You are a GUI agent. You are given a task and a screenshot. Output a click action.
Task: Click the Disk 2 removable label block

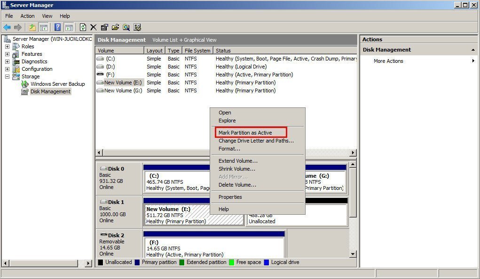click(x=119, y=244)
